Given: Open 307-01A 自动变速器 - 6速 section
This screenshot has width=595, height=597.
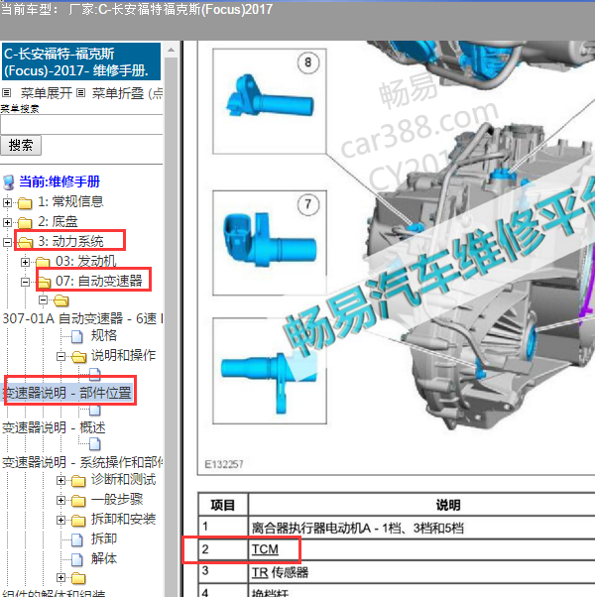Looking at the screenshot, I should coord(82,318).
